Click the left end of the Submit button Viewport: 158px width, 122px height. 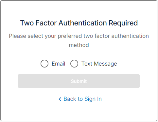21,81
